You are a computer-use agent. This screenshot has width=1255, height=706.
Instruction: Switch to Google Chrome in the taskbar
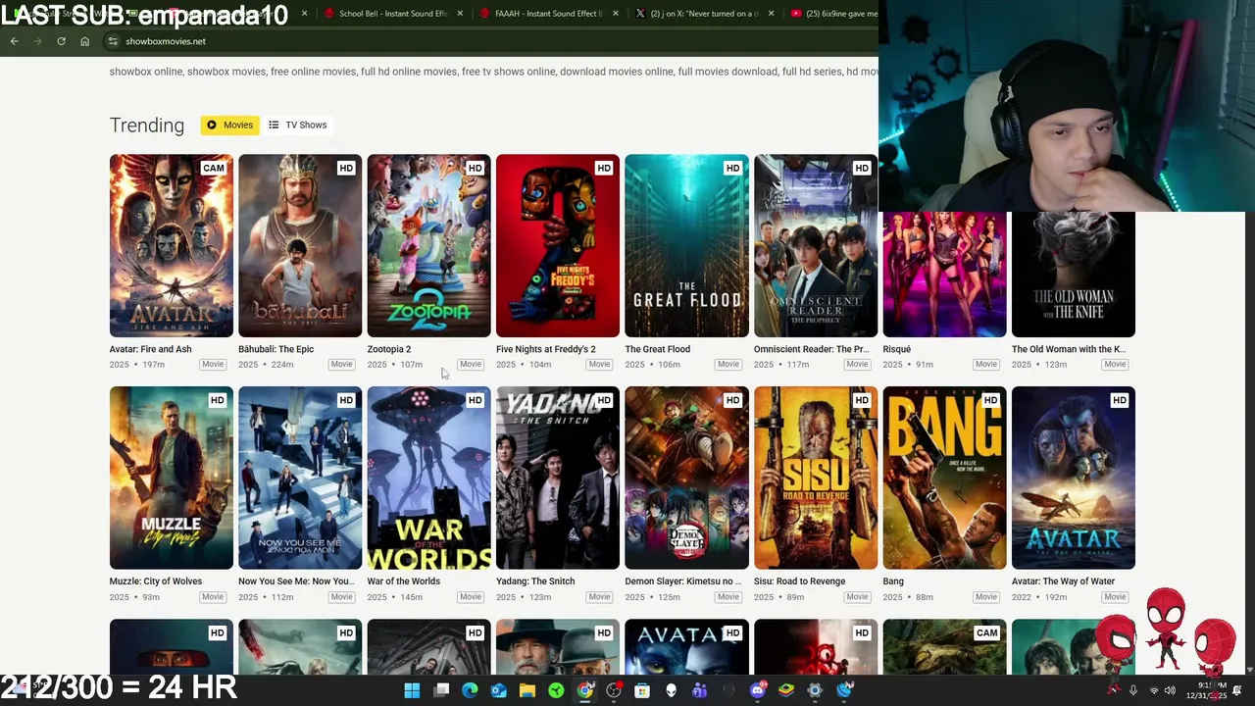click(584, 690)
